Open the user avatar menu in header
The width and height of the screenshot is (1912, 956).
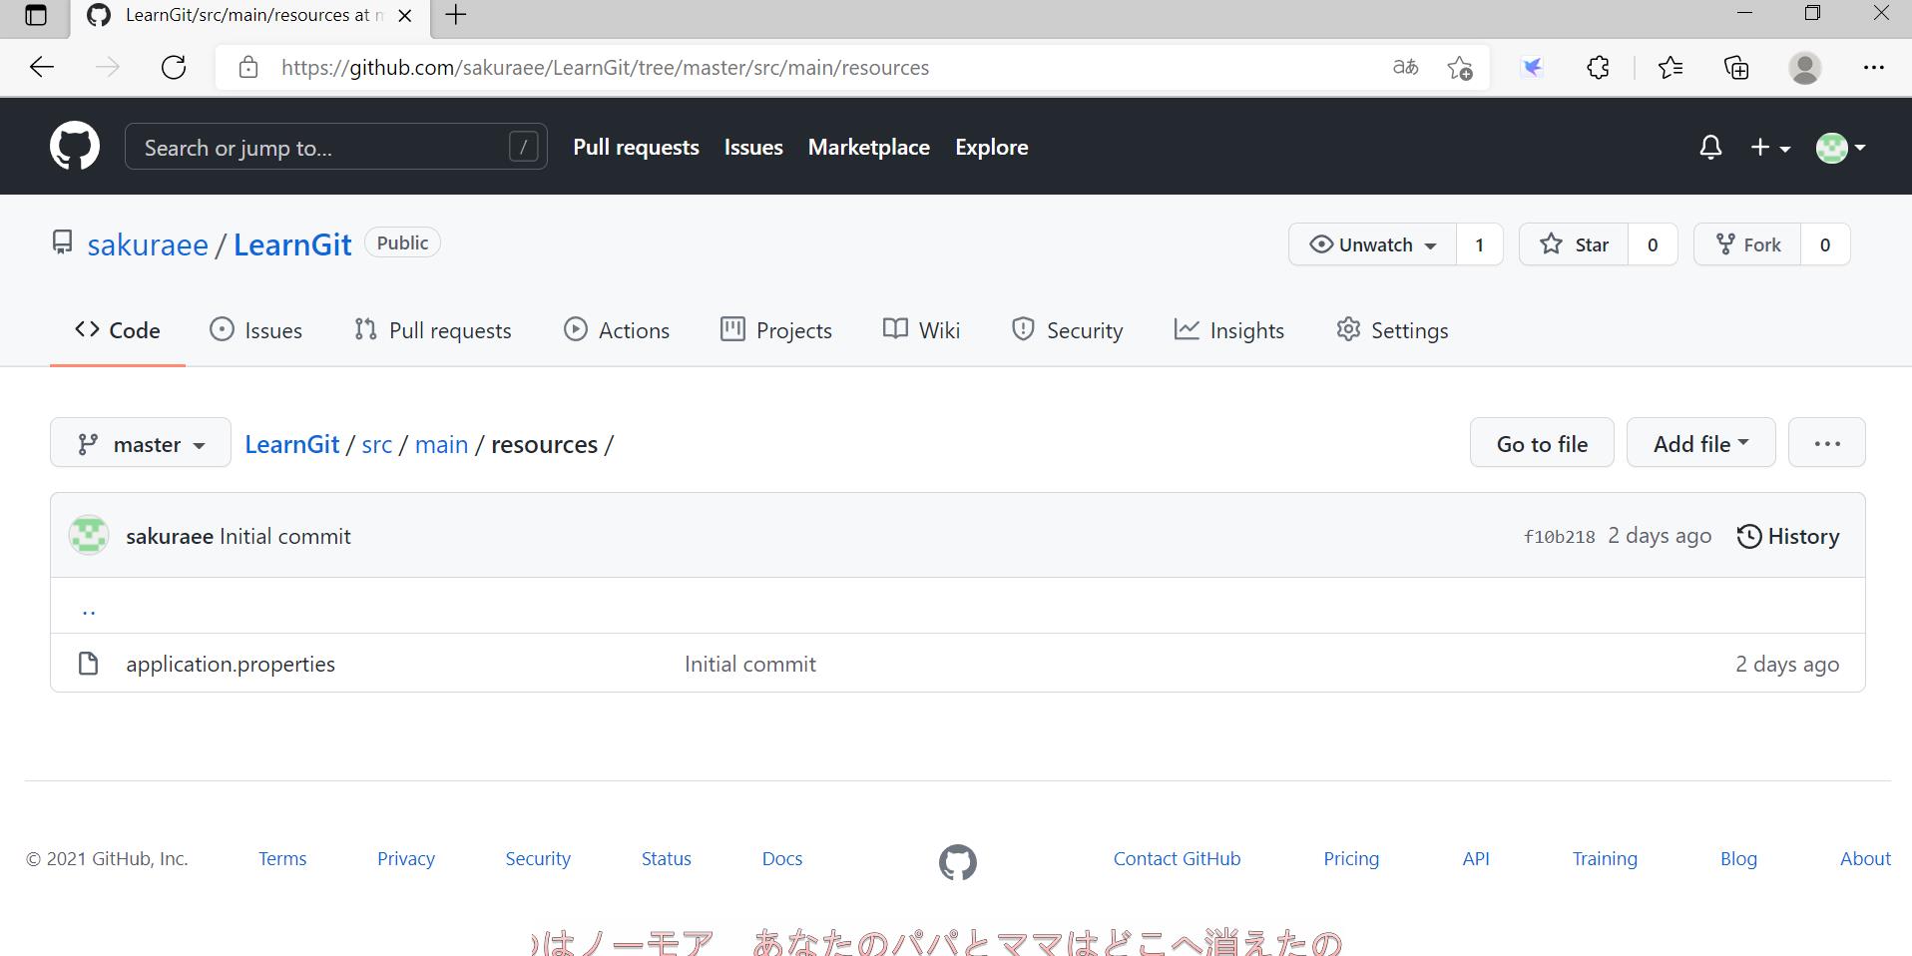pyautogui.click(x=1840, y=148)
